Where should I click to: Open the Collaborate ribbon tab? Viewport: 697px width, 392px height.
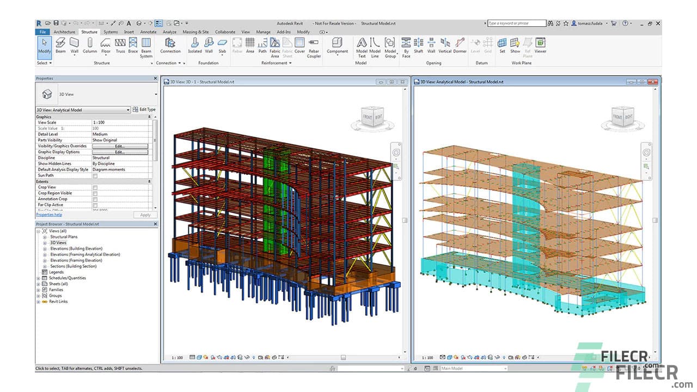225,32
